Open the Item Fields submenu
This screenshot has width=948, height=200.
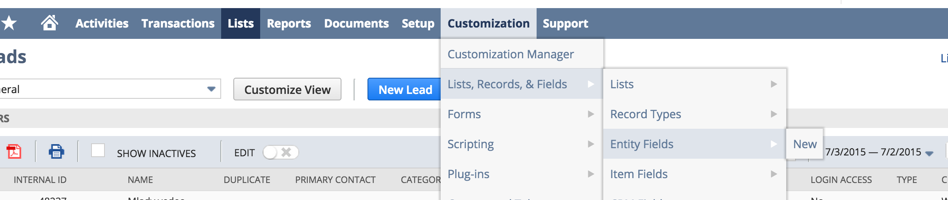tap(694, 174)
